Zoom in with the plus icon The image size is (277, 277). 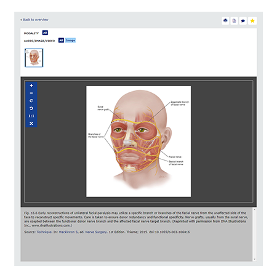[x=31, y=86]
